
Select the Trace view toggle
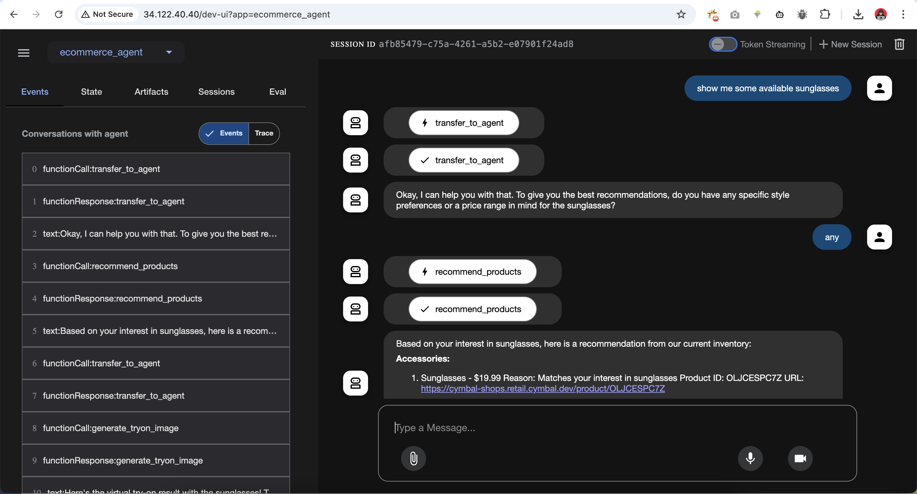264,133
